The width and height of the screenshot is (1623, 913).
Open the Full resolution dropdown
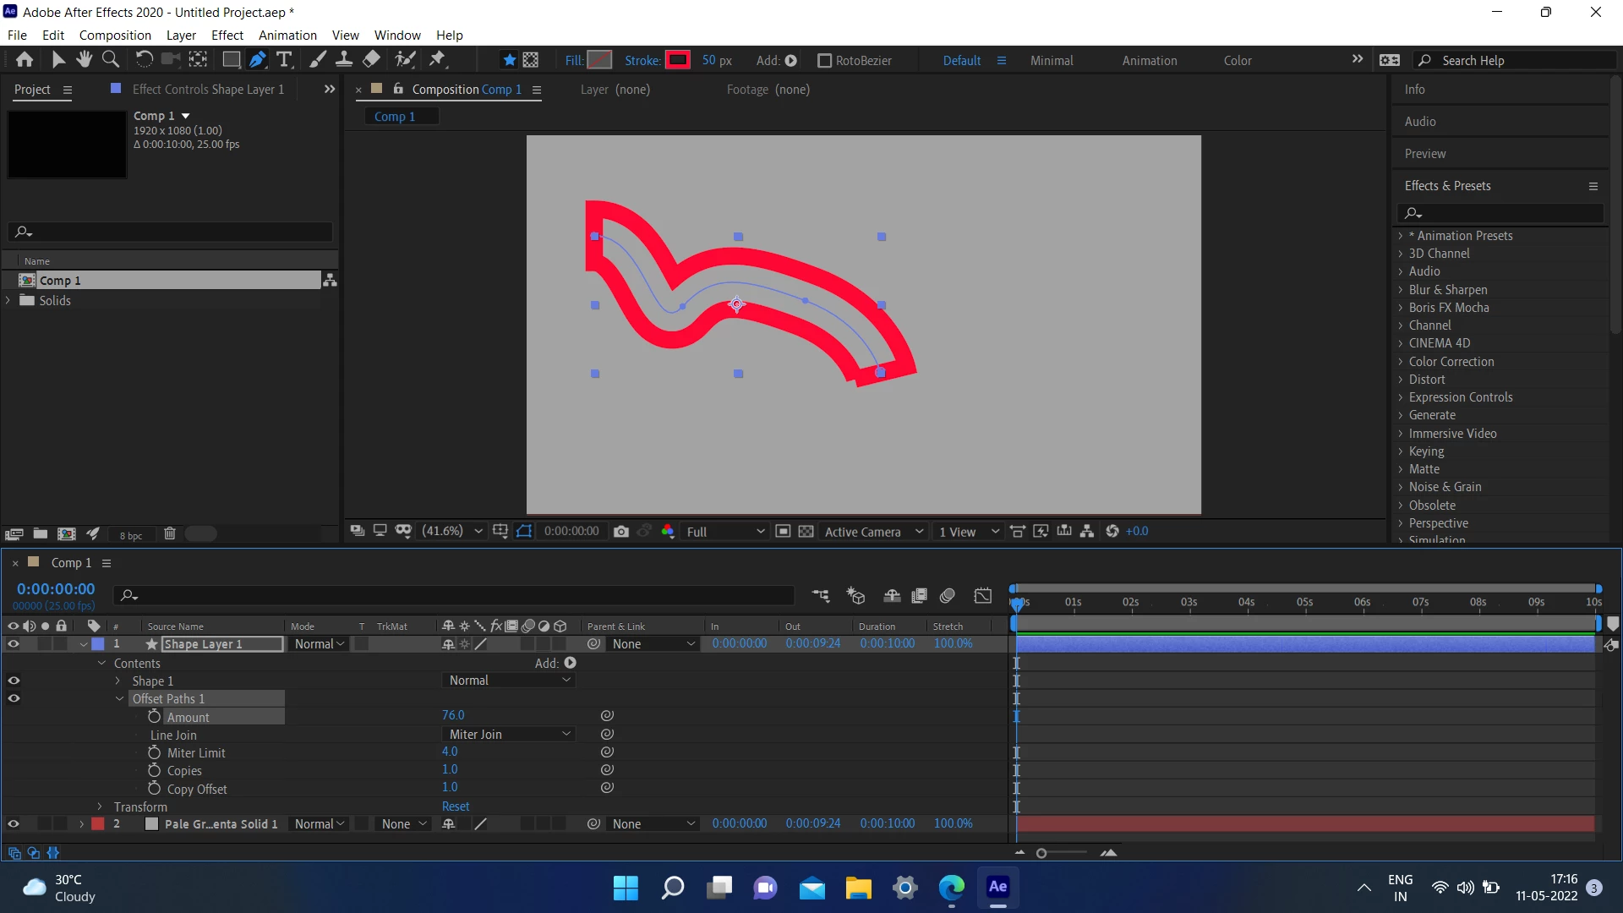click(724, 532)
